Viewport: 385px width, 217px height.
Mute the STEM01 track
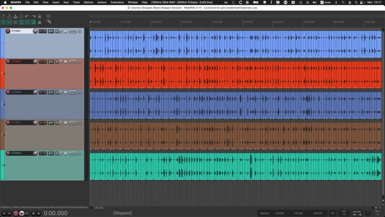41,31
